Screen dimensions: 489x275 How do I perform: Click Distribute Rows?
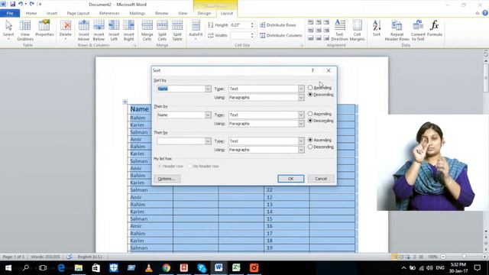[278, 25]
